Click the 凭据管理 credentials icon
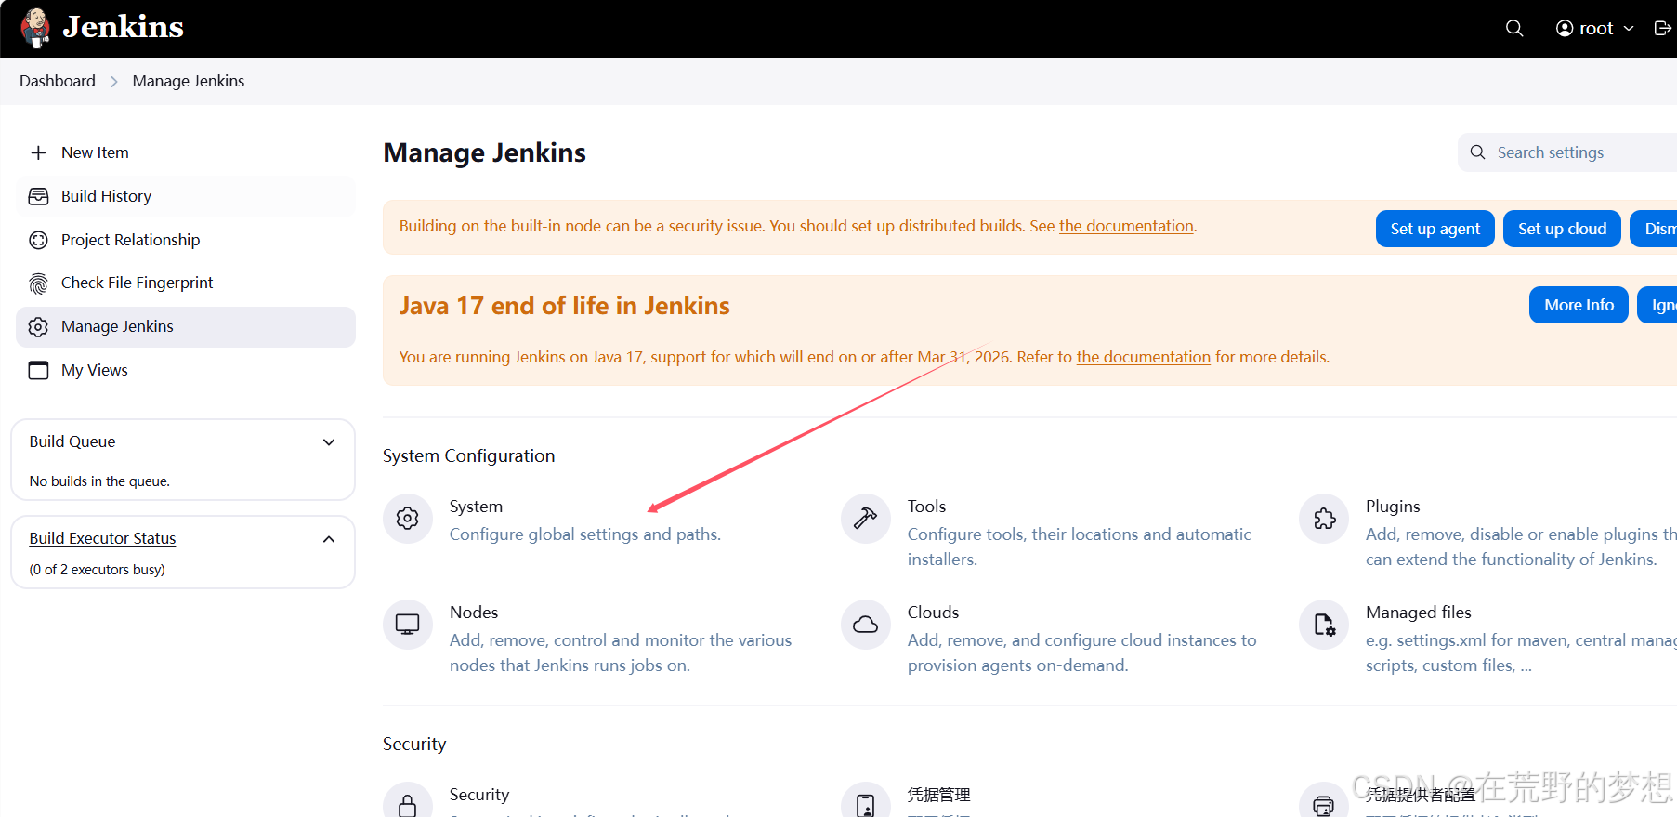Screen dimensions: 1677x817 [866, 804]
